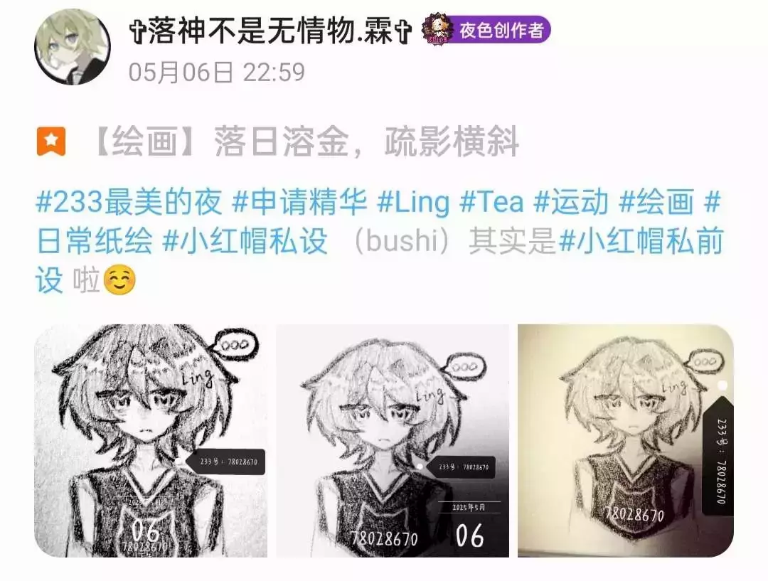
Task: Tap the creator badge emblem icon
Action: 436,31
